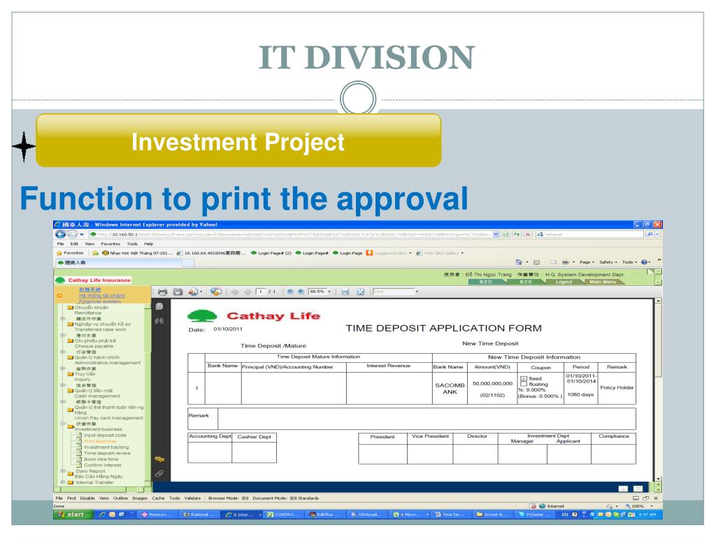
Task: Click the Favorites star button
Action: pyautogui.click(x=70, y=253)
